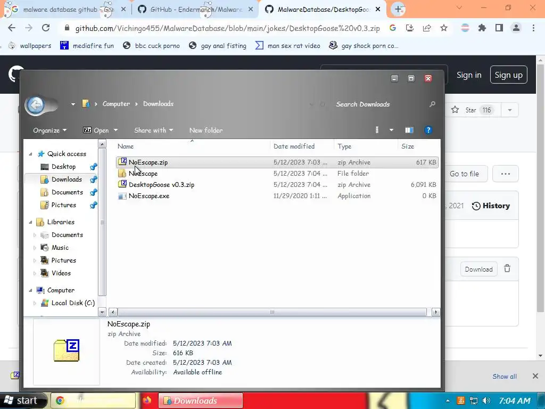The image size is (545, 409).
Task: Open the view options dropdown arrow
Action: pyautogui.click(x=391, y=130)
